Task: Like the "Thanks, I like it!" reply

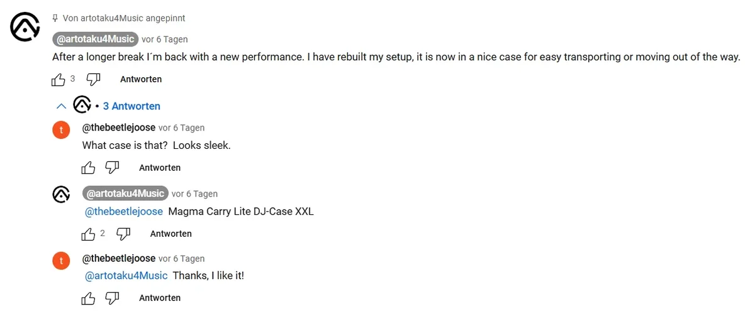Action: pos(88,298)
